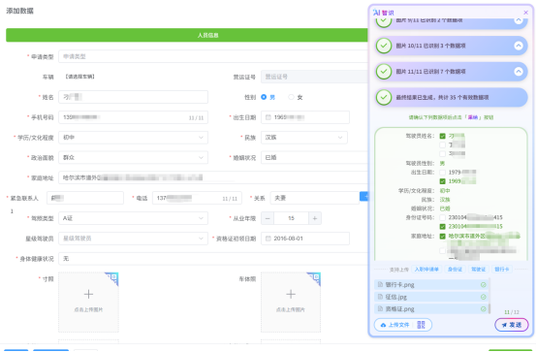Click the QR corner icon on 寸照 upload
536x352 pixels.
click(112, 278)
